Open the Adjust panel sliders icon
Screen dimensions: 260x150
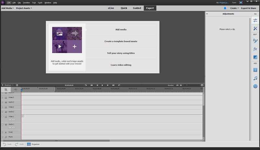point(255,20)
